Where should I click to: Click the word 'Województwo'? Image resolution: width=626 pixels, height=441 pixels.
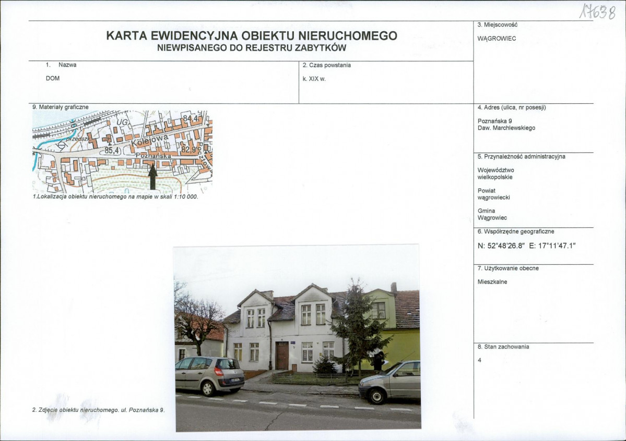[x=496, y=170]
